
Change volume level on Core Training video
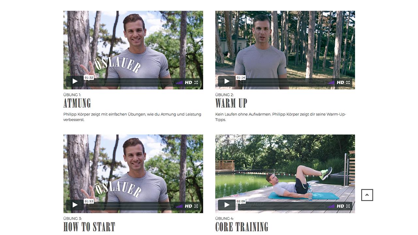[x=331, y=206]
